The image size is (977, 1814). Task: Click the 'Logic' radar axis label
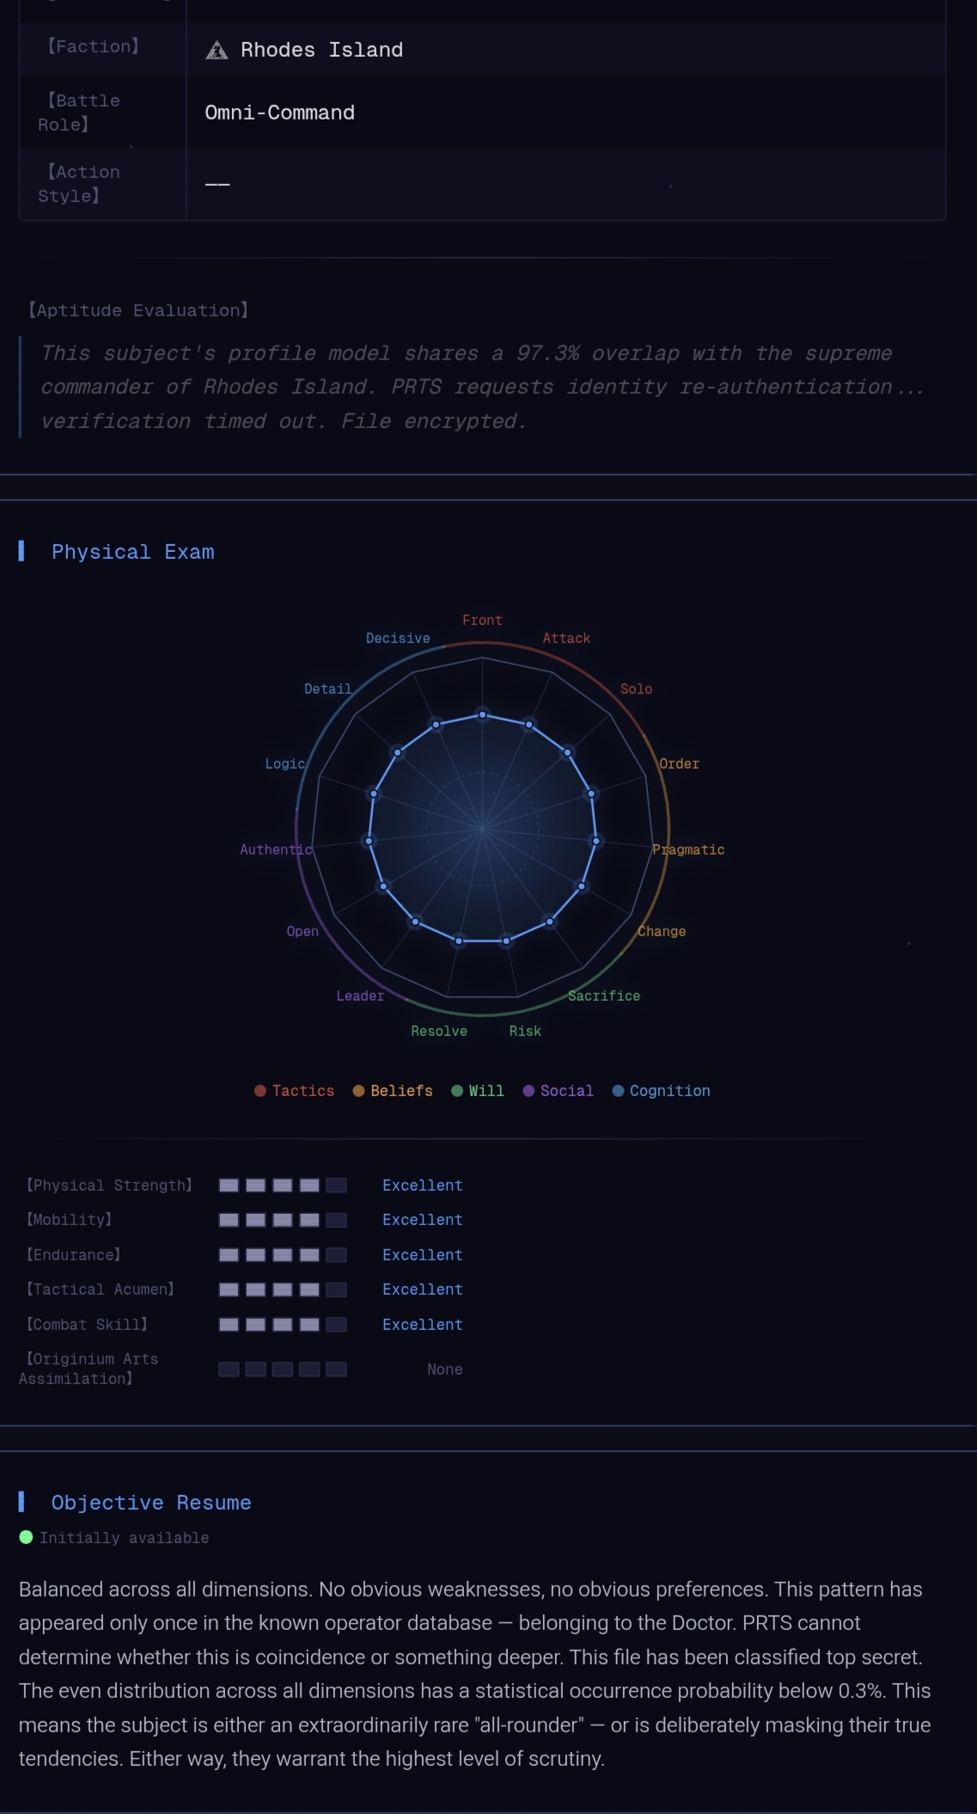coord(285,764)
